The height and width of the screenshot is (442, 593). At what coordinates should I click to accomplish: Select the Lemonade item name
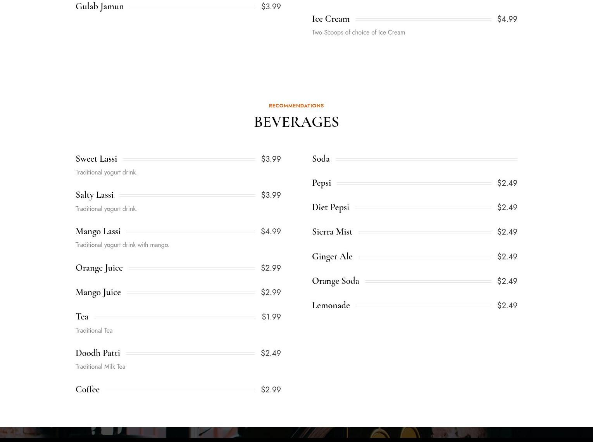point(331,306)
